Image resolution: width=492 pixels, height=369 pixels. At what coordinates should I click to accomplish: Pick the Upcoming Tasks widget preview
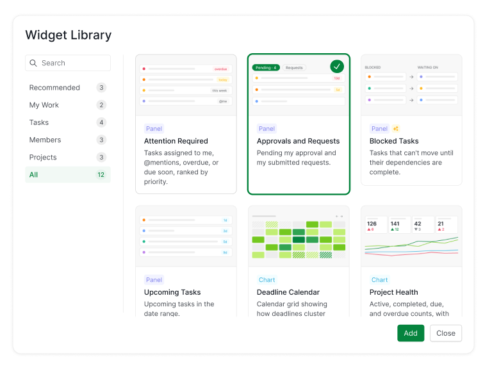point(186,236)
